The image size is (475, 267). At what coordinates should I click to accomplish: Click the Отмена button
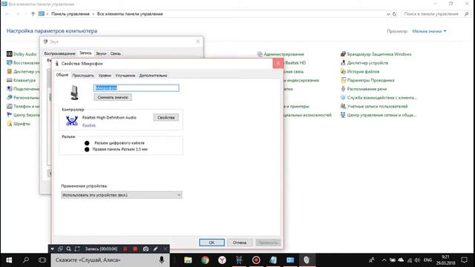[x=240, y=243]
